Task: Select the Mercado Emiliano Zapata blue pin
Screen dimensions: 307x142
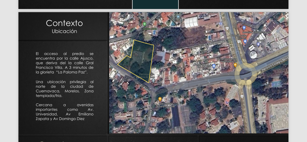Action: (244, 28)
